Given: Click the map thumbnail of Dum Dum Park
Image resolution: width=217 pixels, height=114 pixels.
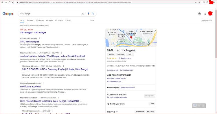Looking at the screenshot, I should point(131,38).
